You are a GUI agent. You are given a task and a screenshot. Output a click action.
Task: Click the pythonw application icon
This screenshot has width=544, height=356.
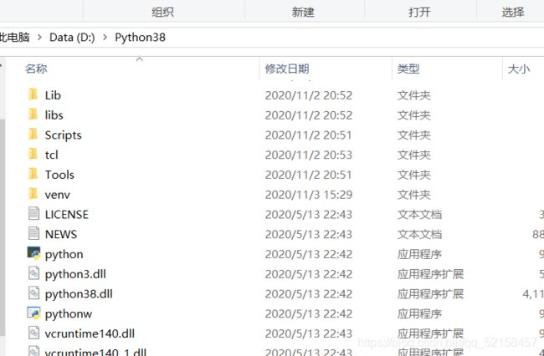coord(33,313)
